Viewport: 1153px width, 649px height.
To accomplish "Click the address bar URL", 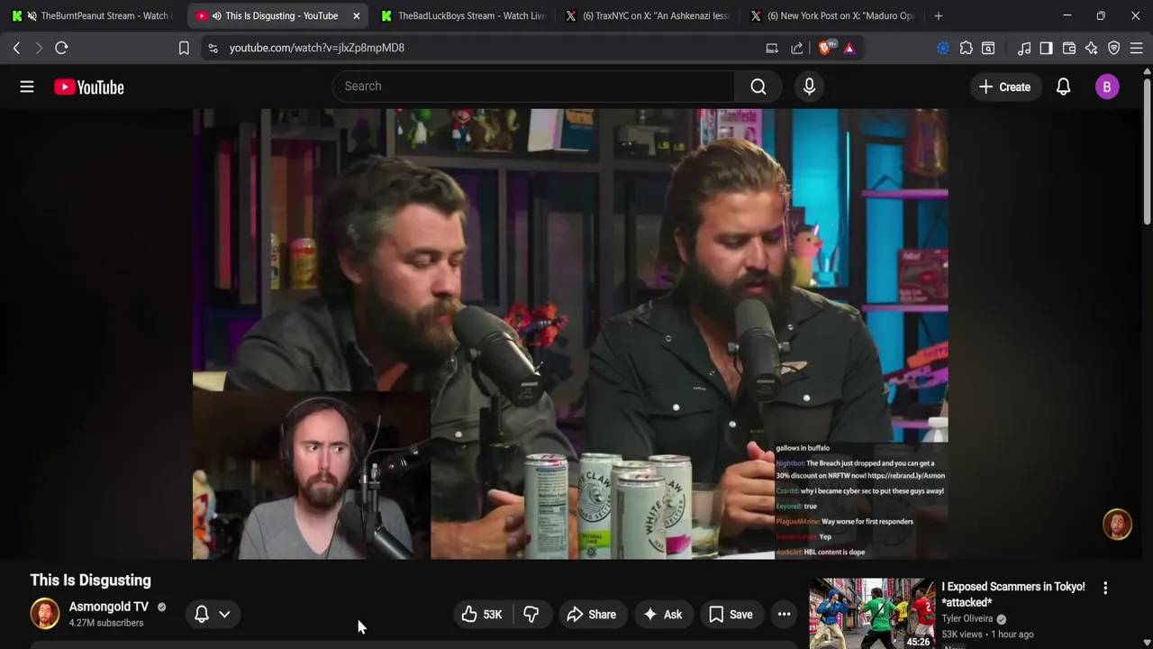I will 317,48.
